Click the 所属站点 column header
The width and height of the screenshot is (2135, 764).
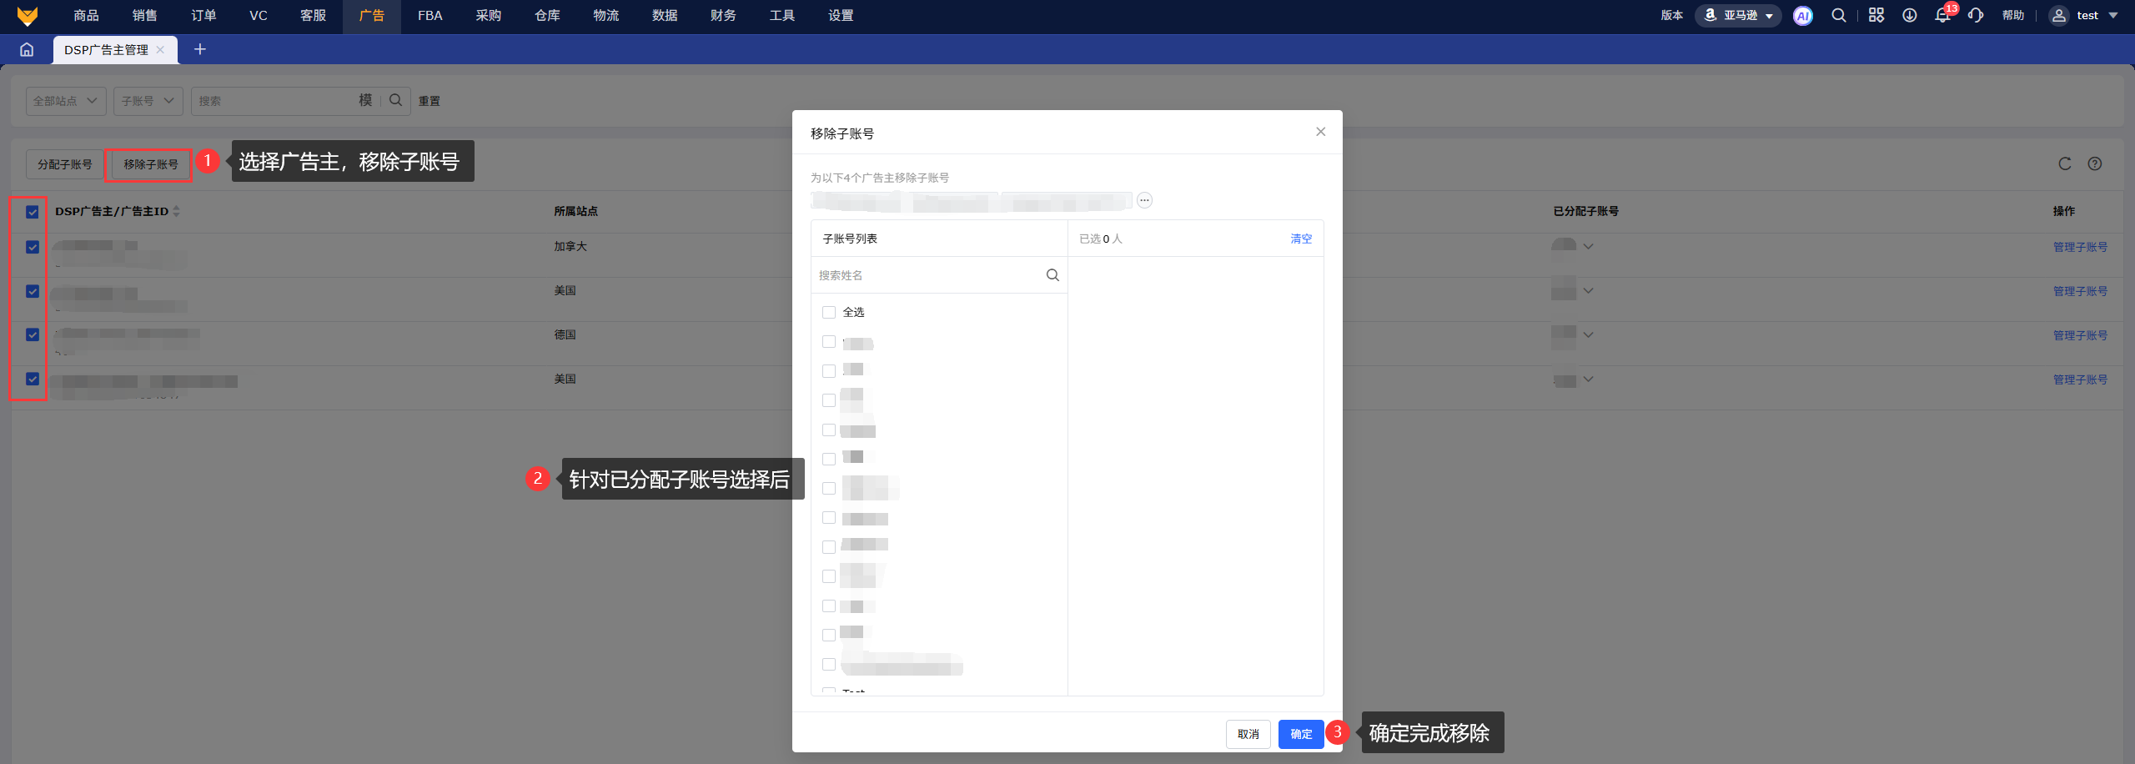tap(575, 212)
